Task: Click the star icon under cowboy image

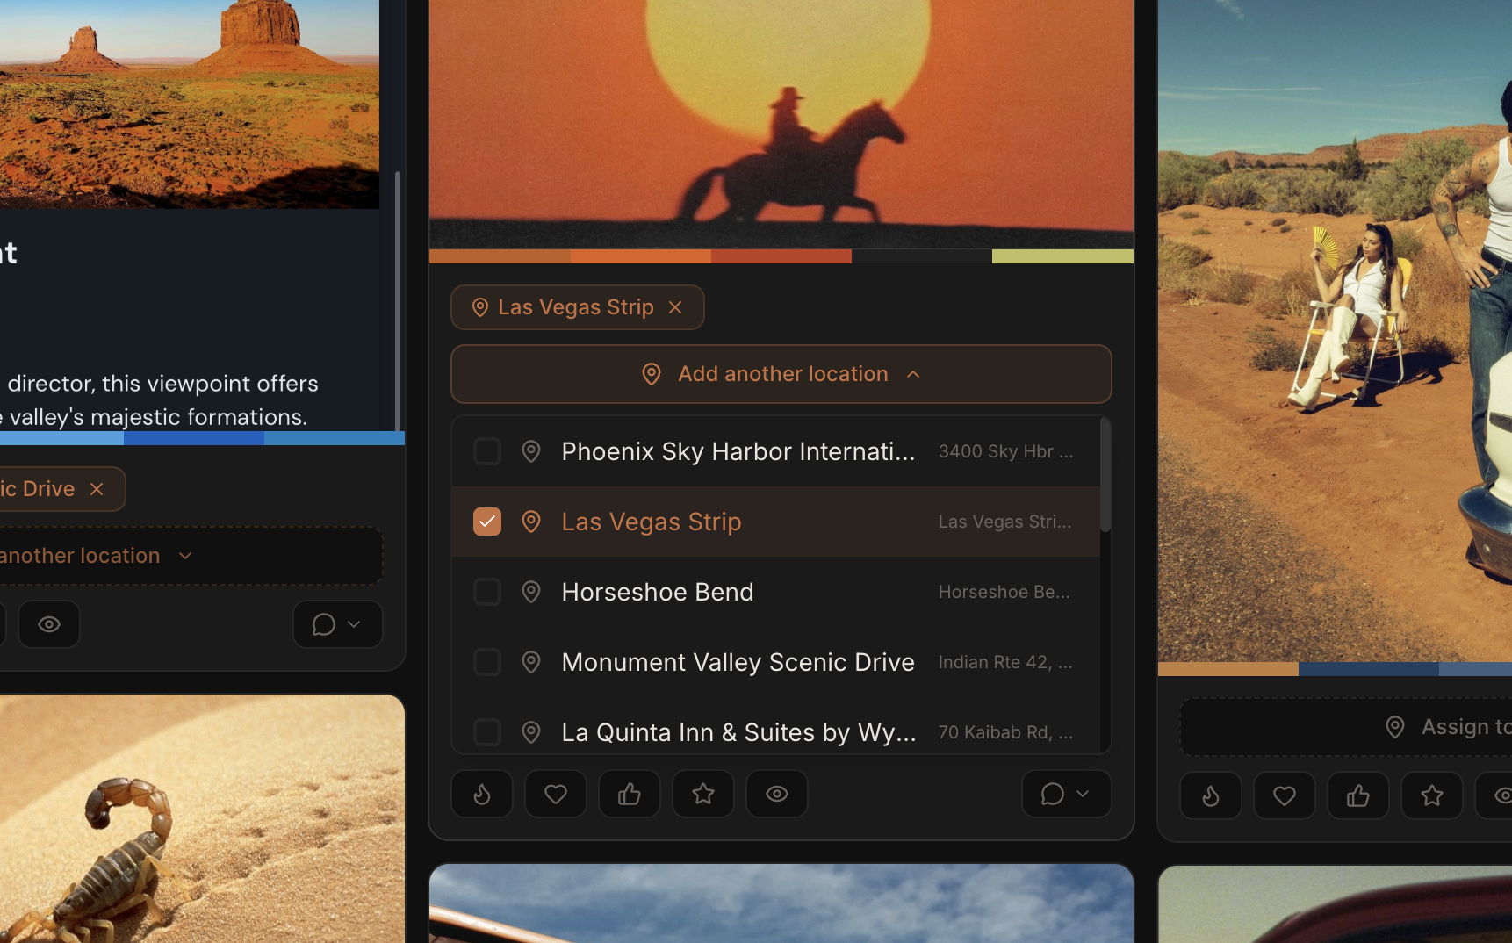Action: click(x=703, y=794)
